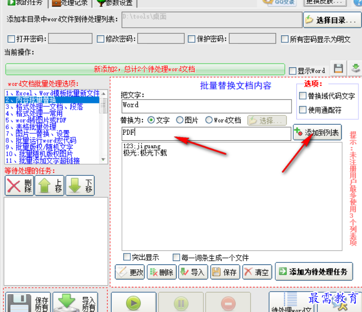
Task: Select Word文档 radio button
Action: (x=209, y=120)
